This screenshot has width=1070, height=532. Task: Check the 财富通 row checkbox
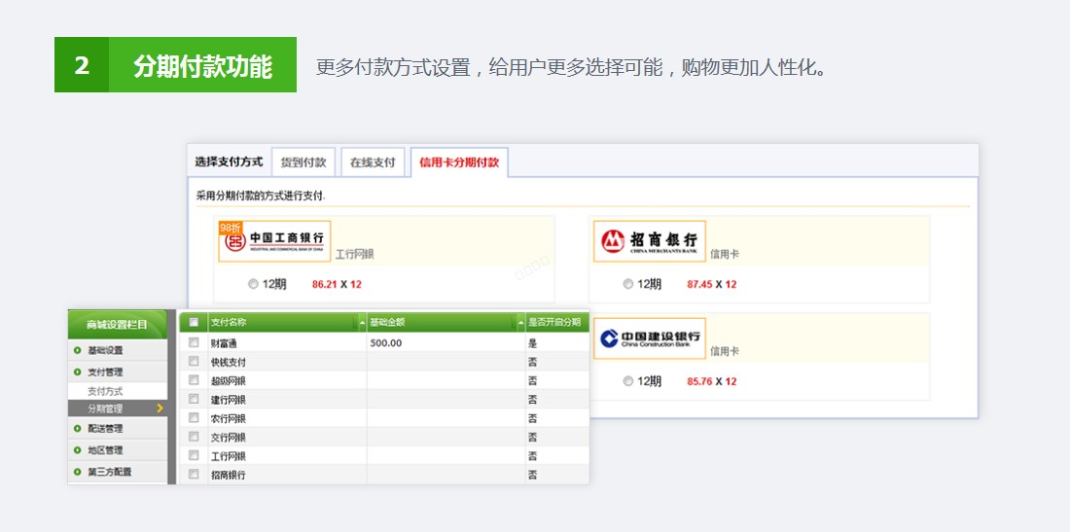pos(194,342)
